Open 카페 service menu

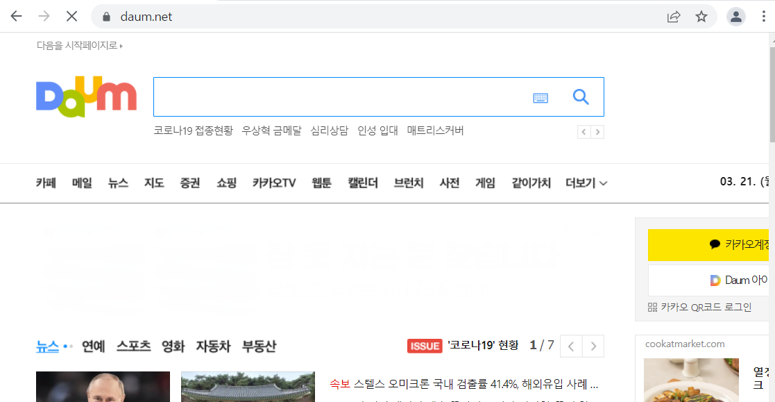[x=46, y=183]
